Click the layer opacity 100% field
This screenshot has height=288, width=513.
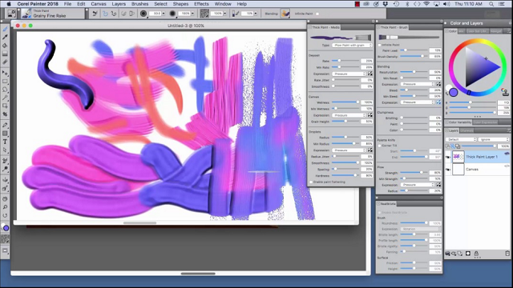(x=504, y=146)
